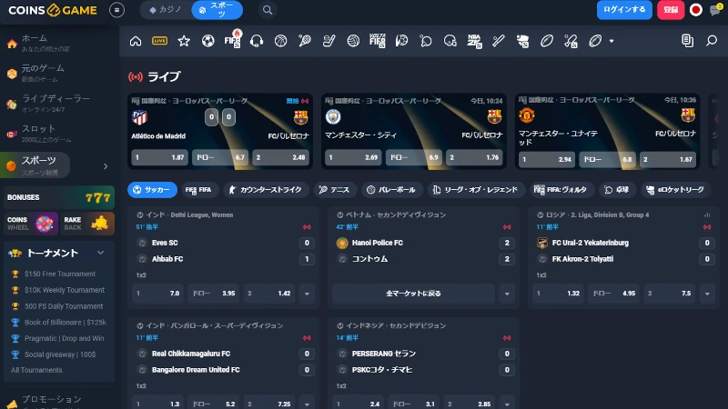Expand more sports dropdown arrow

tap(612, 41)
